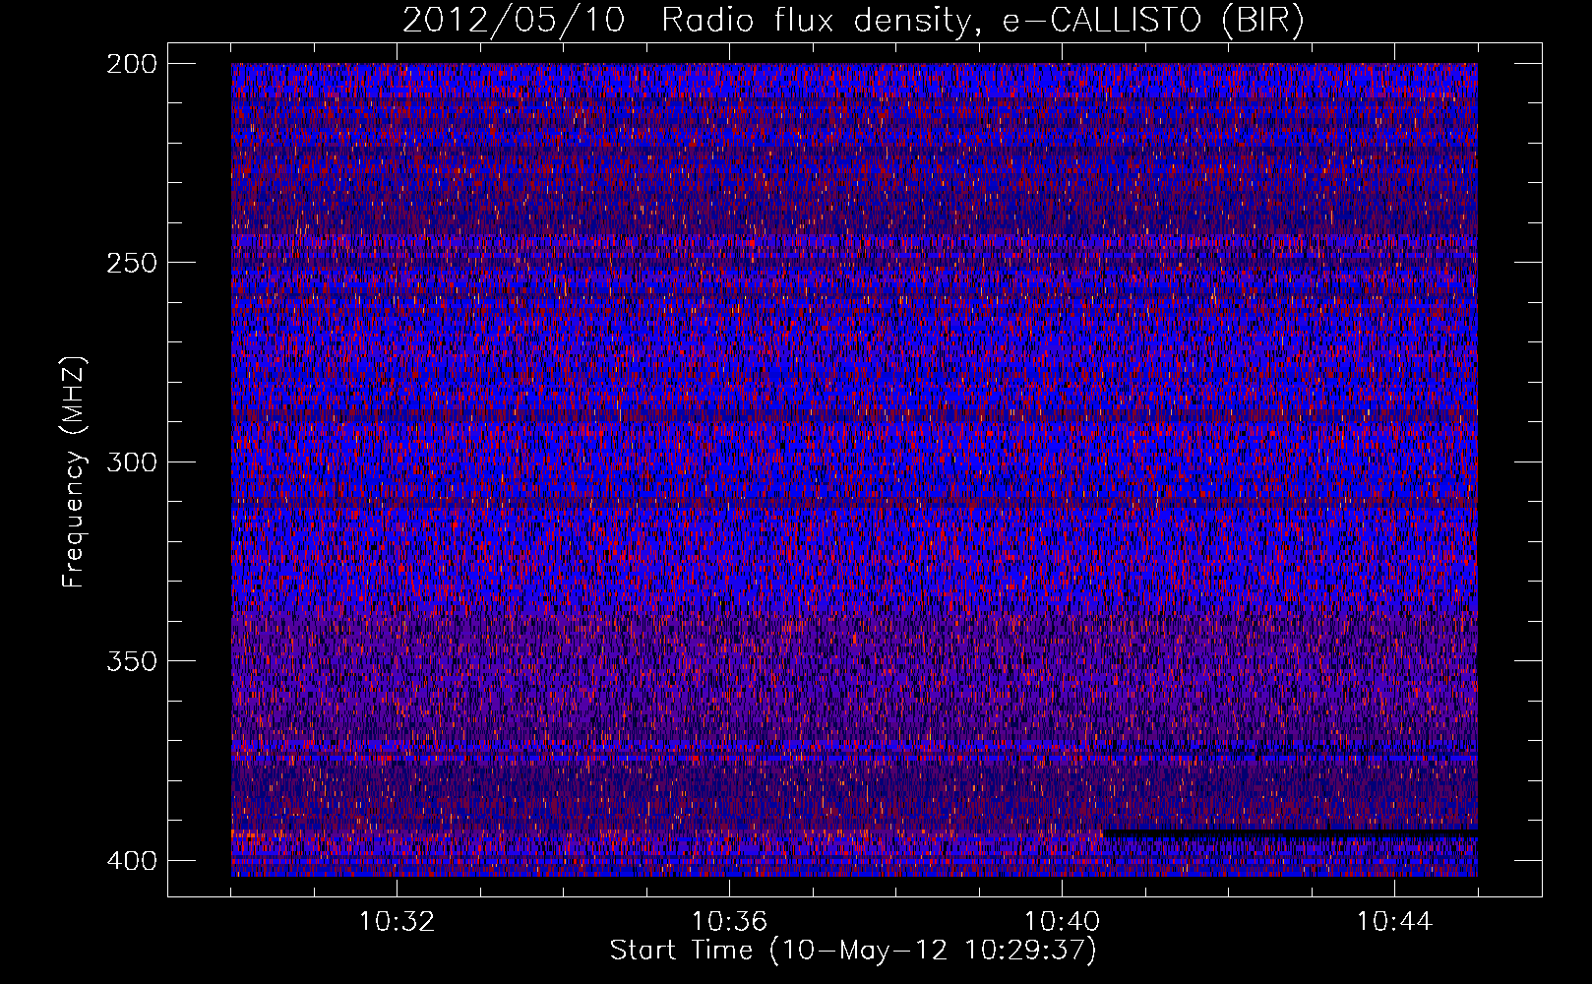The width and height of the screenshot is (1592, 984).
Task: Click the 'Start Time (10-May-12 10:29:37)' label
Action: (x=853, y=951)
